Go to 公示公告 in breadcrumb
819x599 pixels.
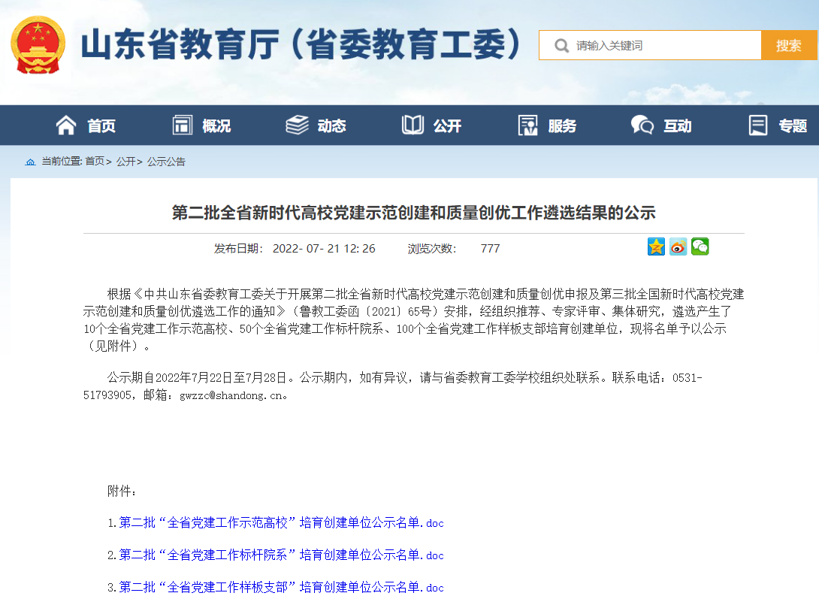pyautogui.click(x=166, y=162)
